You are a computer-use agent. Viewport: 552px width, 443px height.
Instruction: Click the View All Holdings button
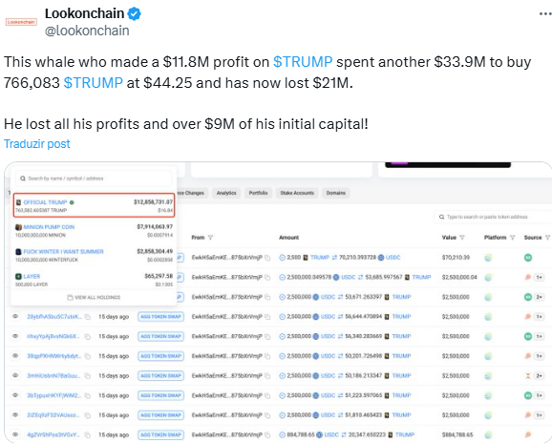(x=94, y=297)
